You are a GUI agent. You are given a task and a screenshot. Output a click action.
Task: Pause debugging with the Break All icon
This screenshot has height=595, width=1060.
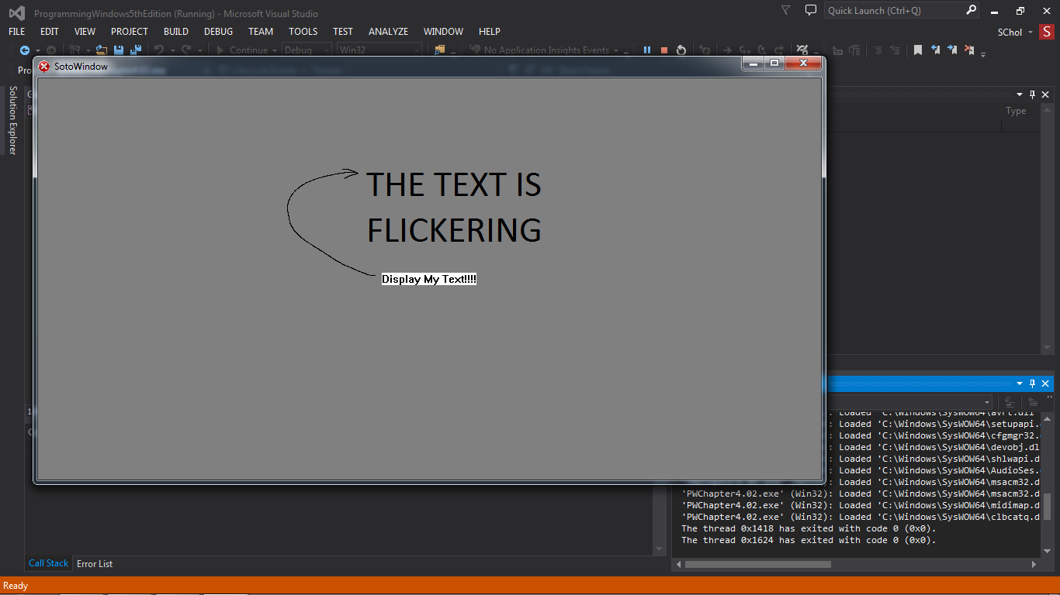point(647,50)
